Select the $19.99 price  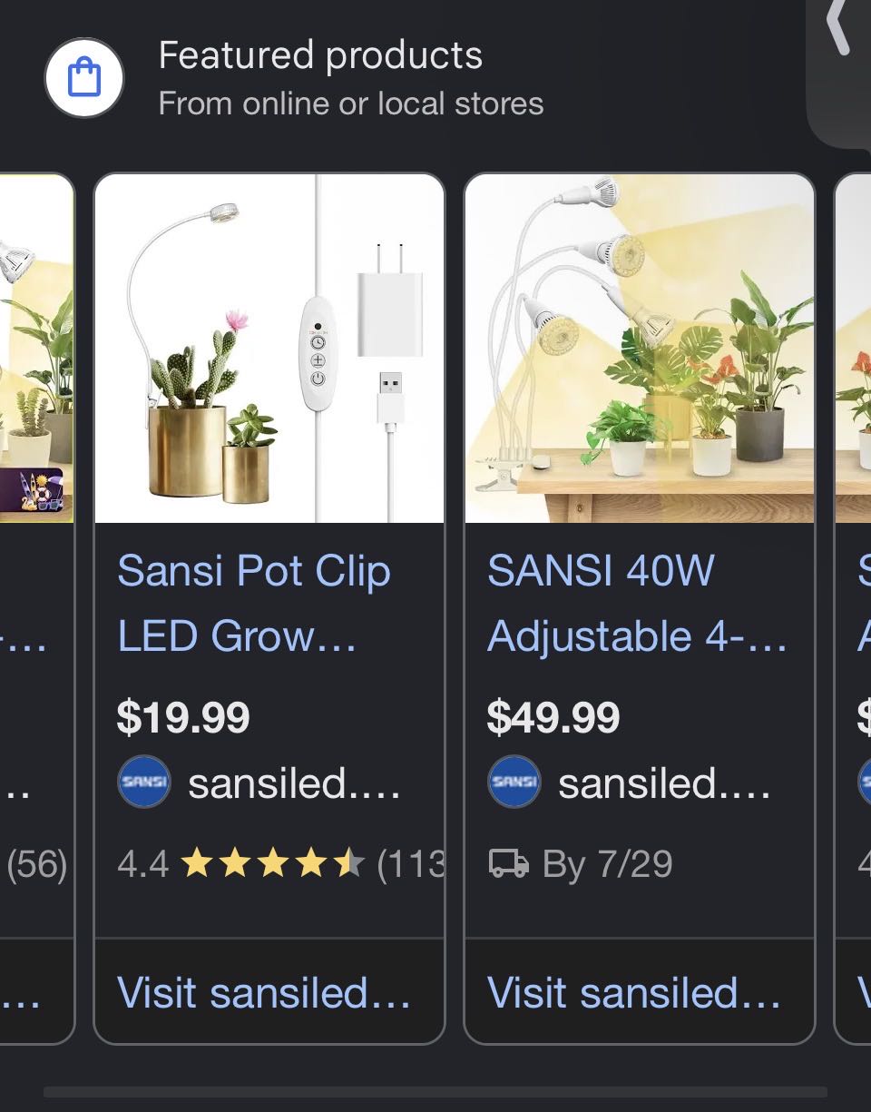pos(183,718)
